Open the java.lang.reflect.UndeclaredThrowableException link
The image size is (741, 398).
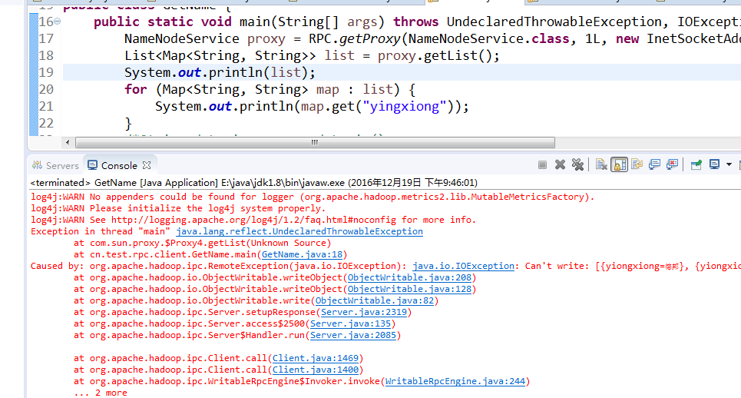299,231
